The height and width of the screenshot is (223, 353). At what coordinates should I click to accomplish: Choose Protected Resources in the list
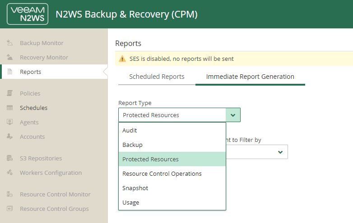pos(172,159)
